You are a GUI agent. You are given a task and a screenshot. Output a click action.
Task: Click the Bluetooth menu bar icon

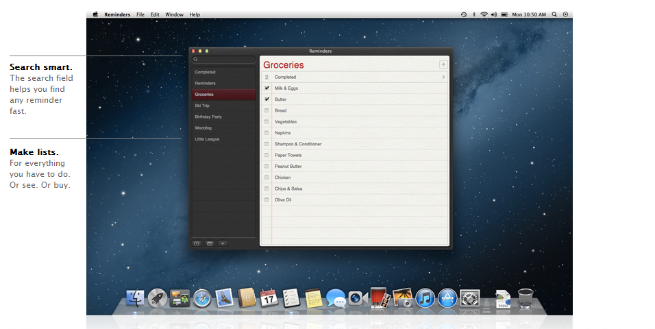tap(474, 14)
